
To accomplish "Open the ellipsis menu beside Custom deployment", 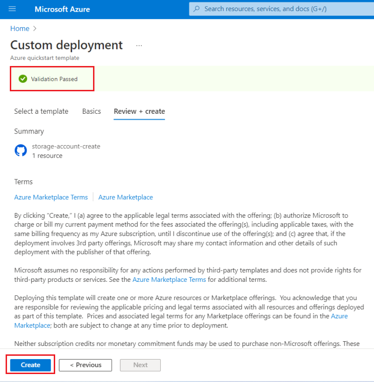I will pos(139,45).
